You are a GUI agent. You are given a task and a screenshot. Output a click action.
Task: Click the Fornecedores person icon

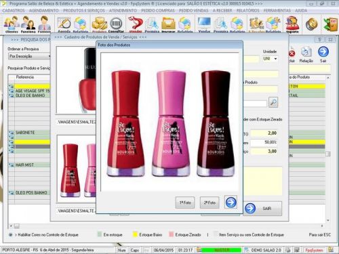click(x=44, y=24)
